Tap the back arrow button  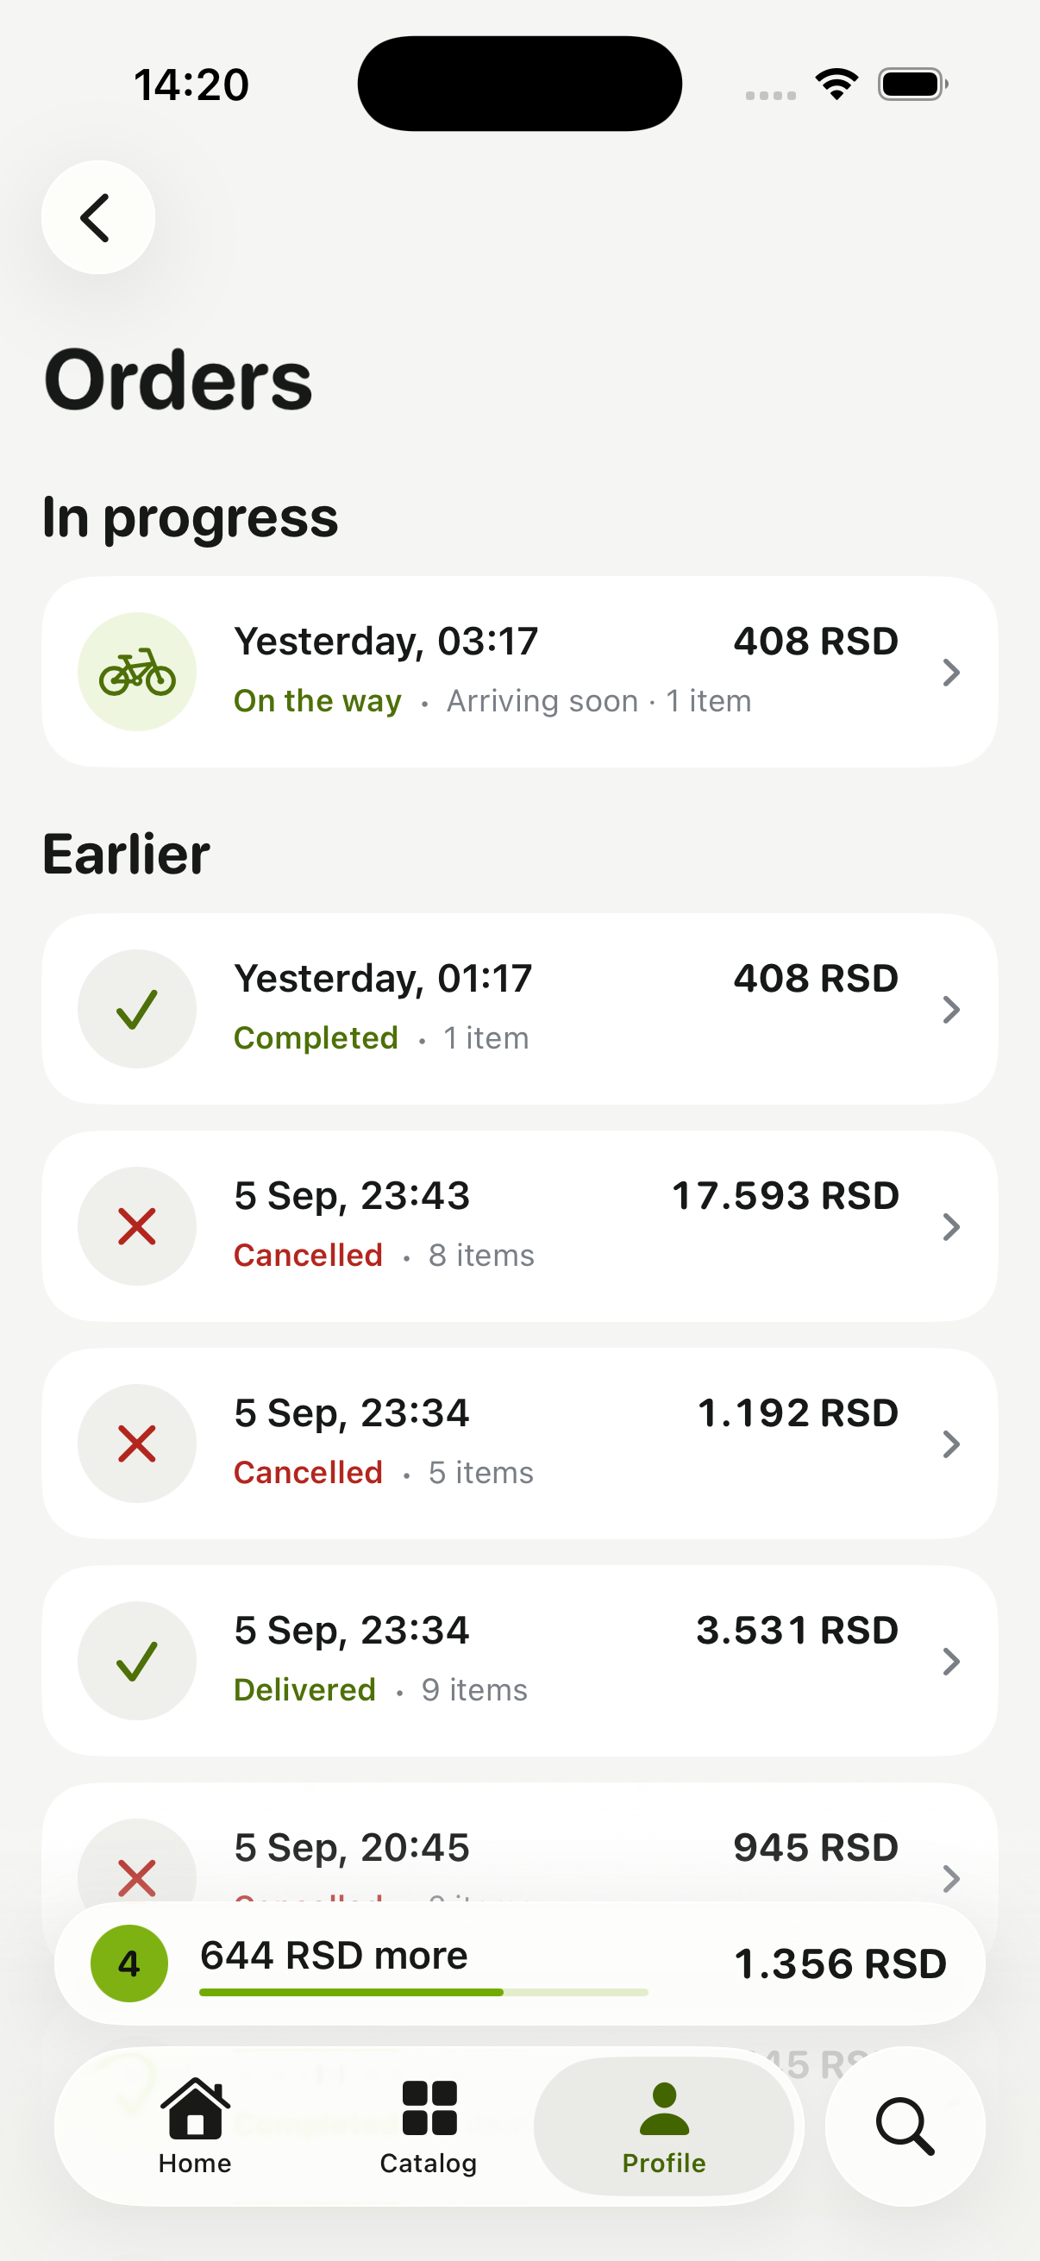[x=98, y=216]
